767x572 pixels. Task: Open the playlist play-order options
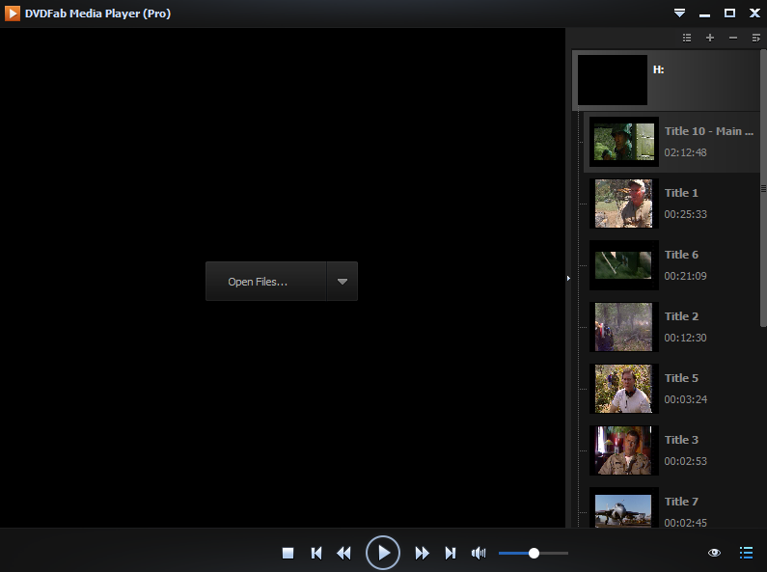pos(756,38)
